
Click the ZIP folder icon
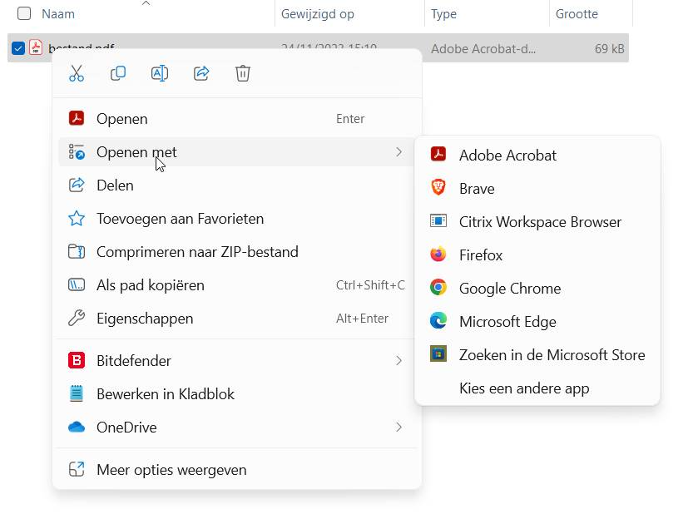tap(77, 252)
